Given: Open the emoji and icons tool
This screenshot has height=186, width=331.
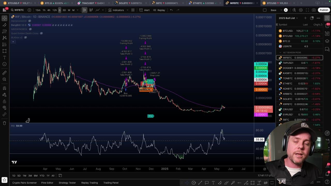Looking at the screenshot, I should [x=4, y=64].
